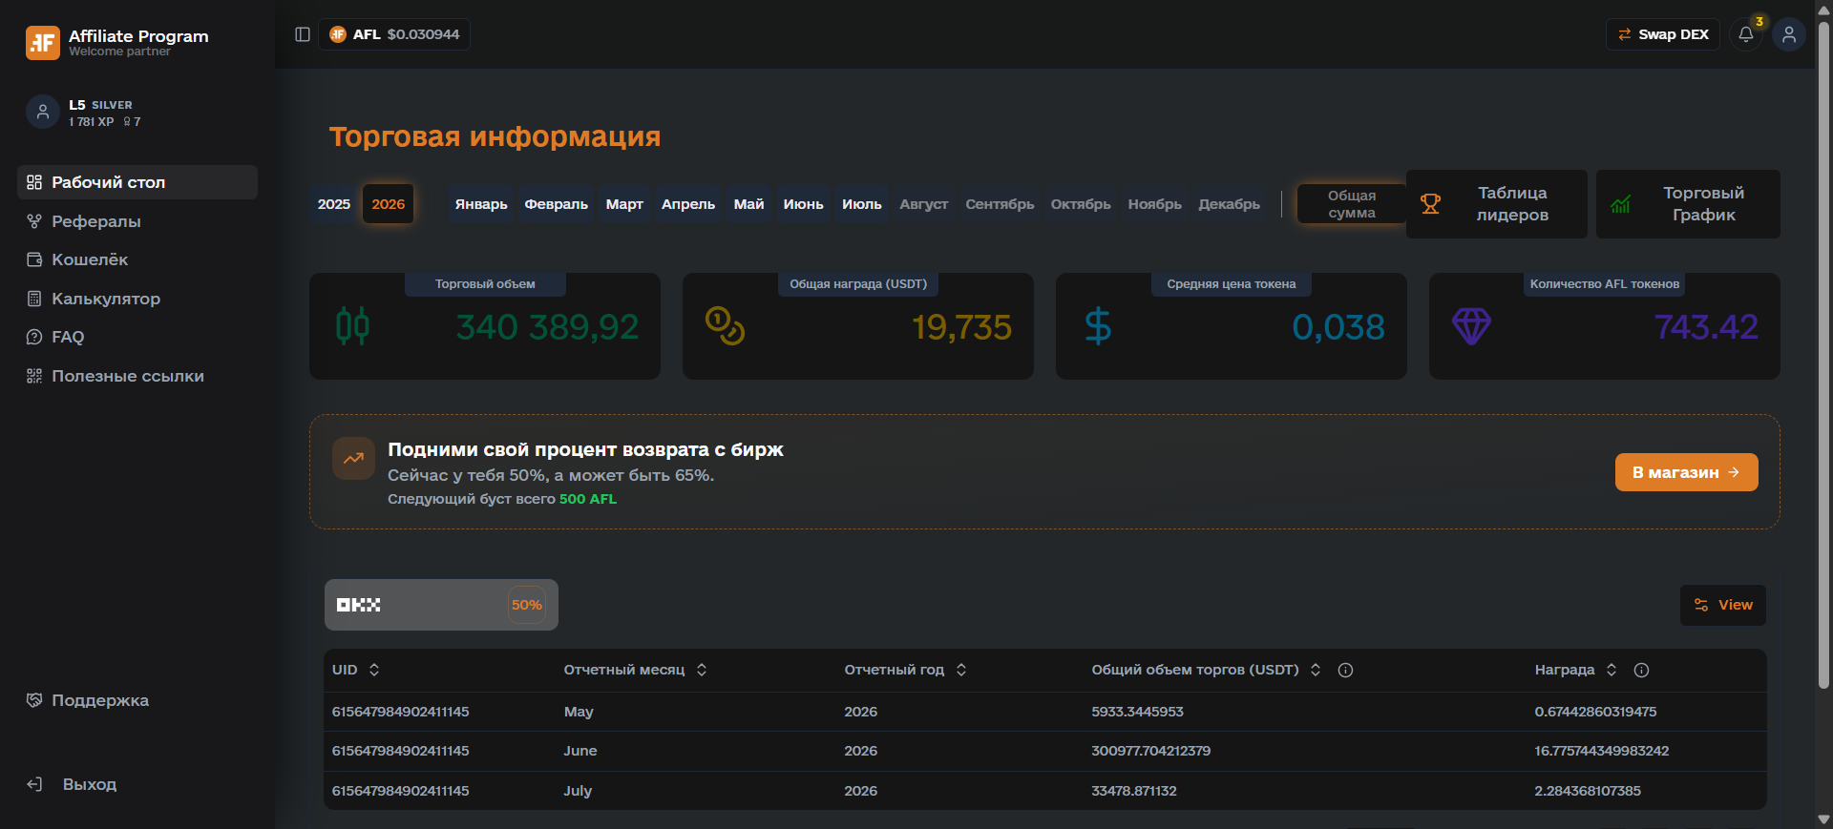Screen dimensions: 1833x829
Task: Open Торговый График chart
Action: tap(1688, 204)
